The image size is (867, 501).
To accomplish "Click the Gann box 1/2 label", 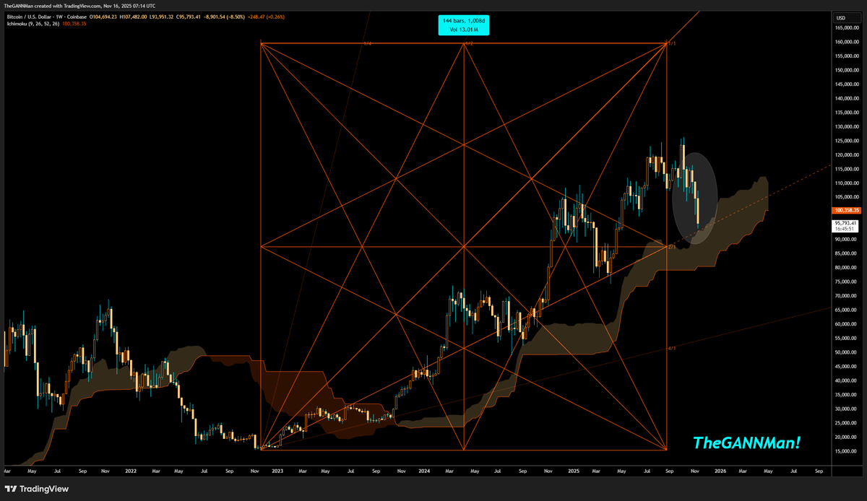I will pyautogui.click(x=469, y=43).
